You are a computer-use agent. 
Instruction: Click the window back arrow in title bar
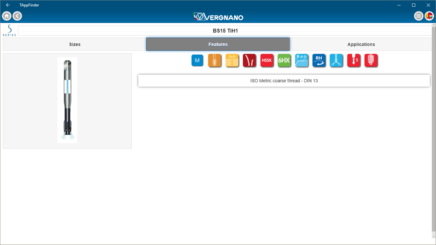click(x=8, y=5)
